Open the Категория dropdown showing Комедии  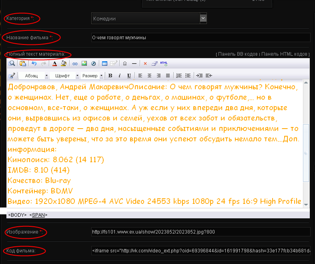point(149,18)
